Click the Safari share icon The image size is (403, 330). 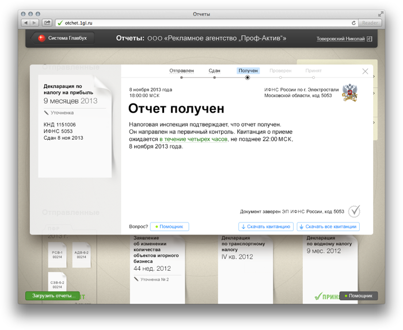(x=47, y=23)
